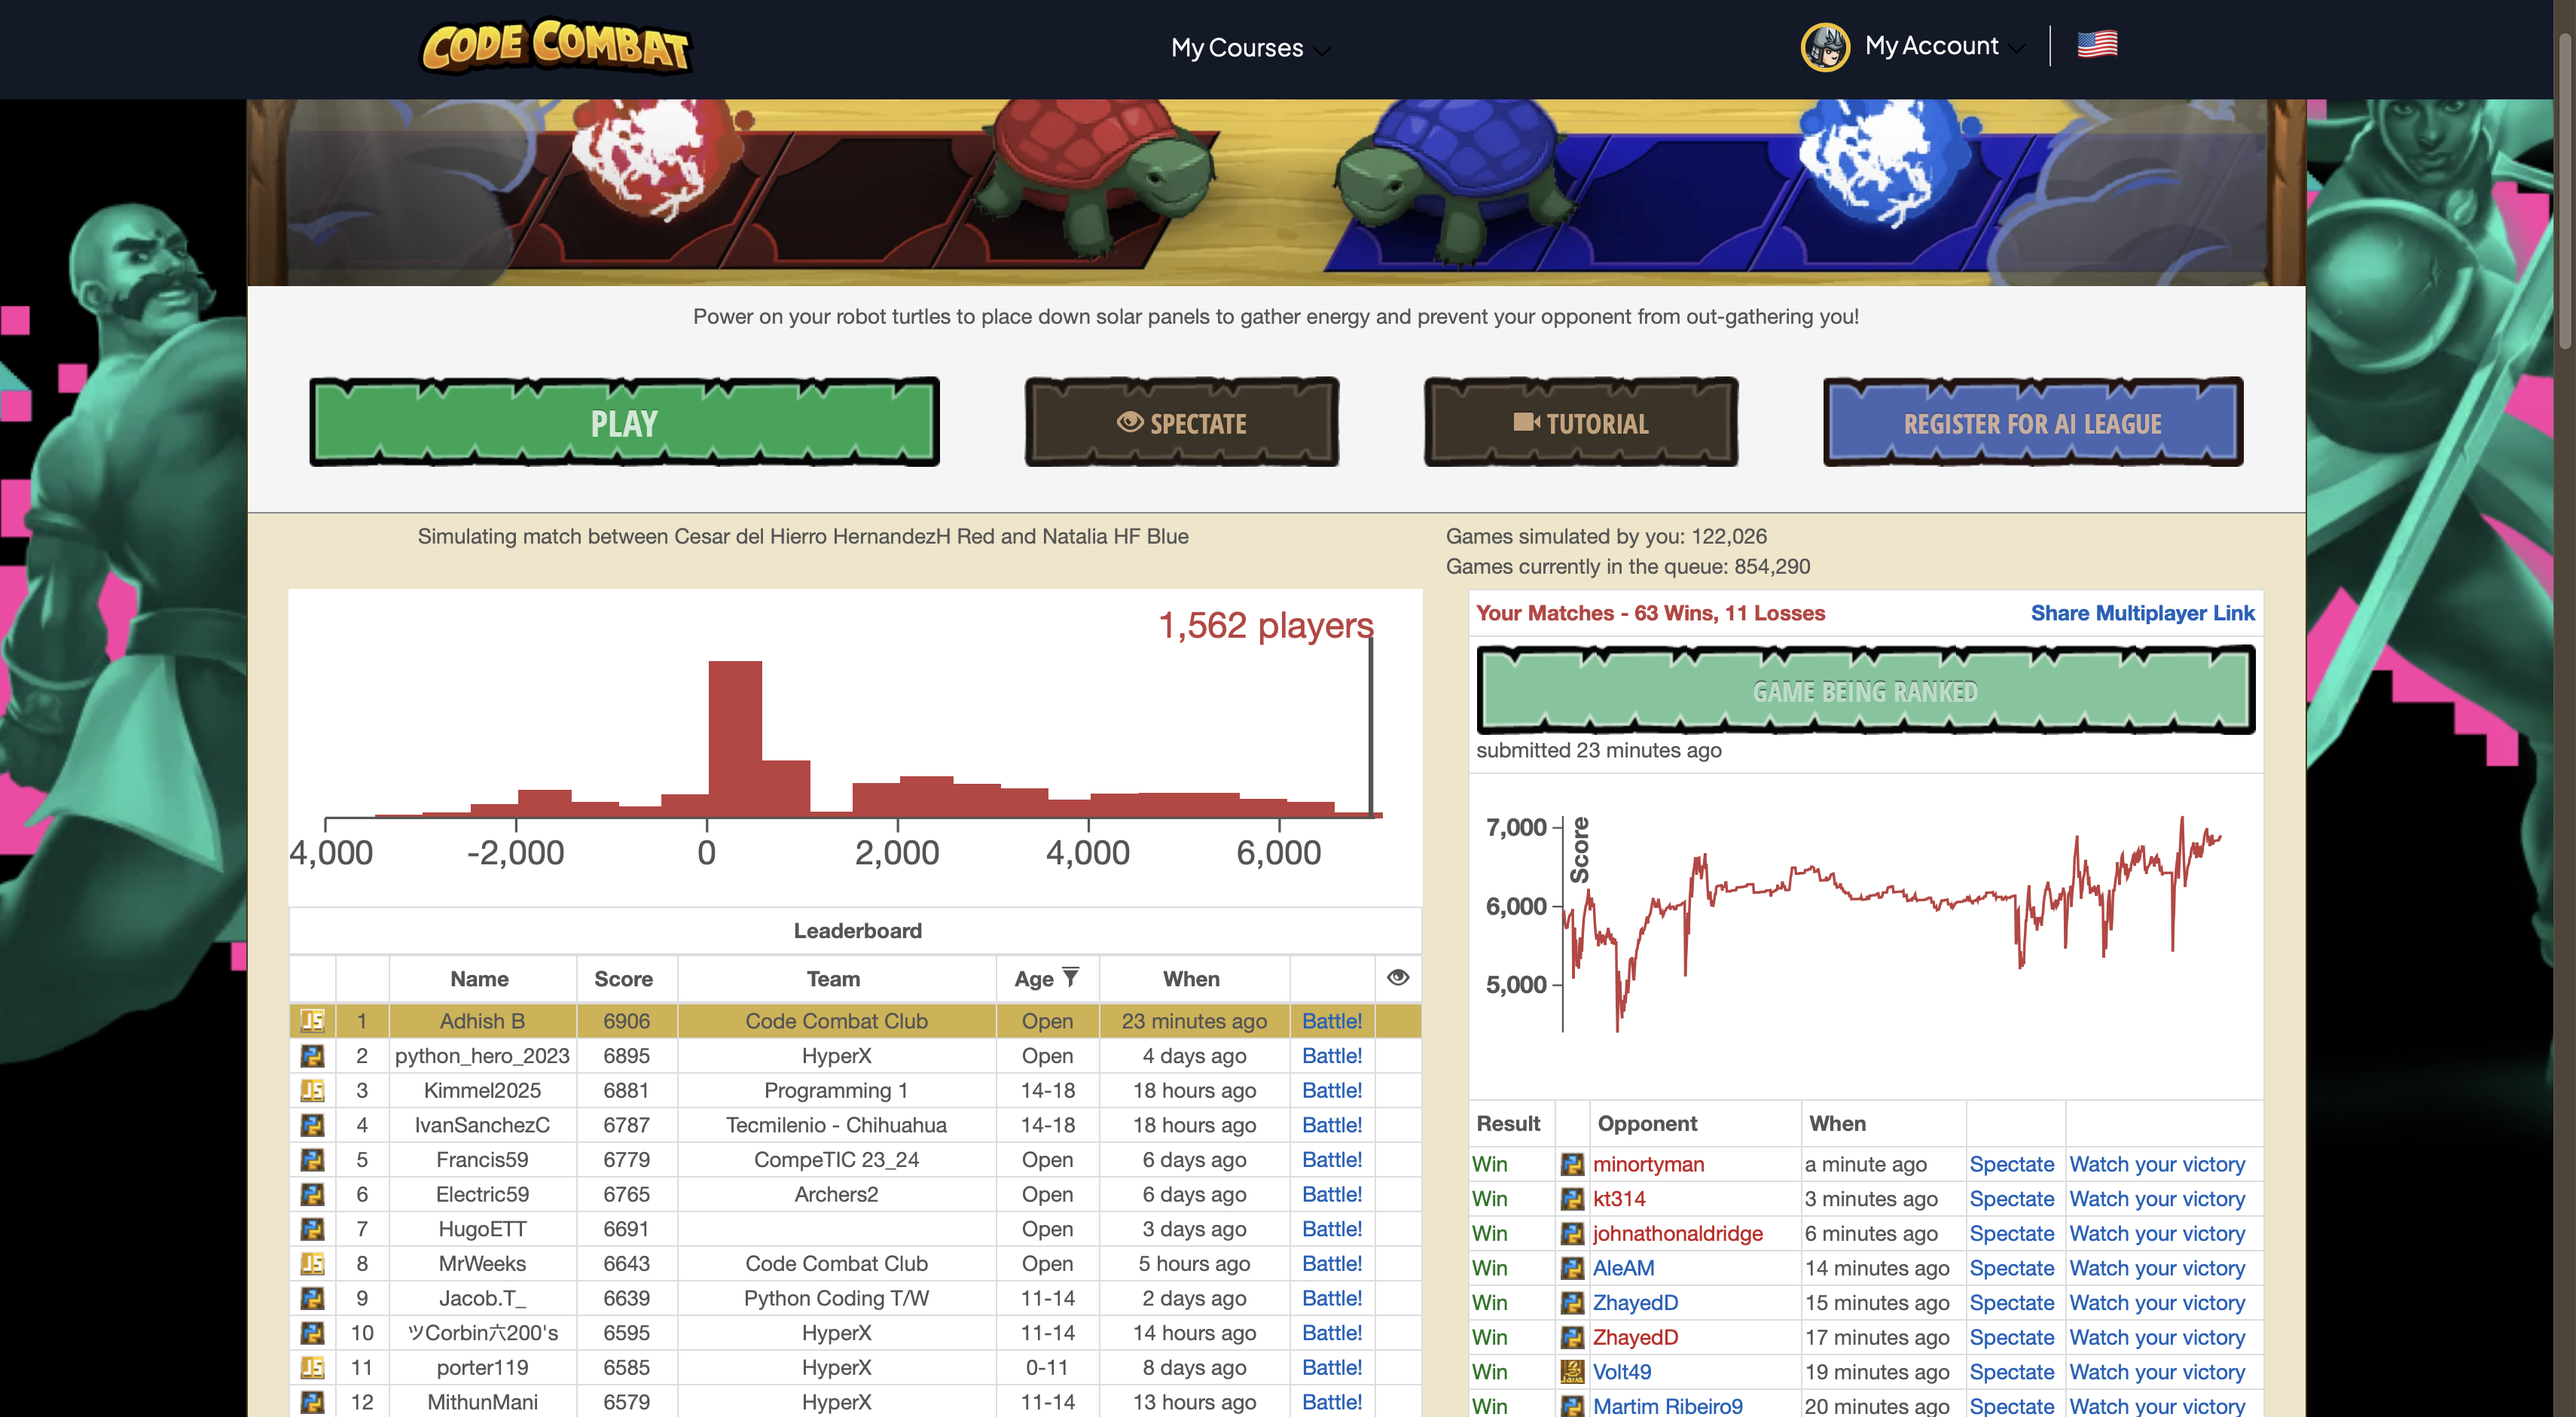
Task: Toggle the Age filter funnel icon
Action: 1070,977
